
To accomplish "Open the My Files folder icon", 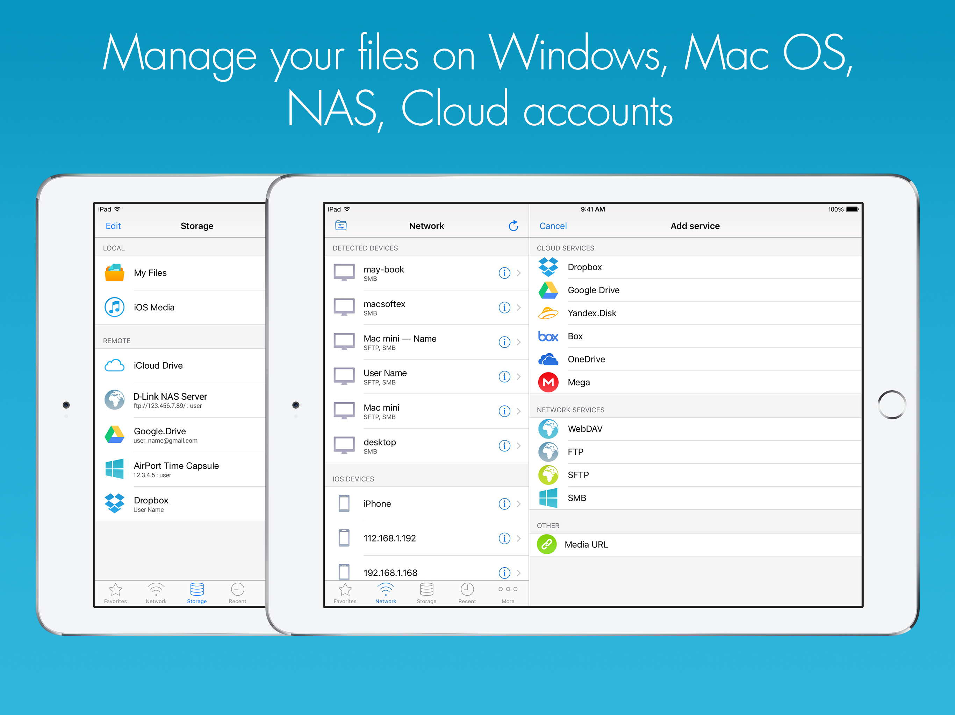I will click(114, 273).
